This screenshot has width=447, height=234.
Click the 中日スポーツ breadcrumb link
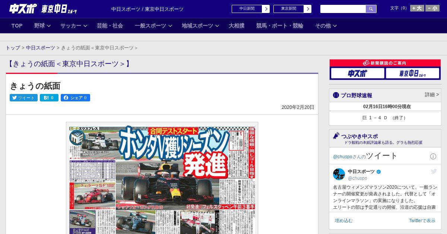(x=40, y=48)
